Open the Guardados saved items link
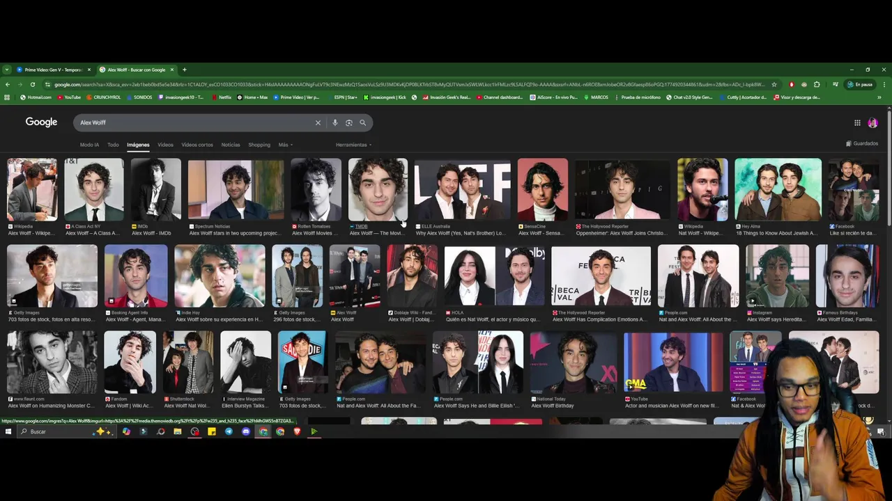Image resolution: width=892 pixels, height=501 pixels. [862, 143]
